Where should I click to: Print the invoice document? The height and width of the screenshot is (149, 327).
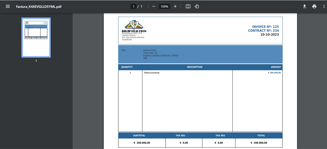point(314,6)
